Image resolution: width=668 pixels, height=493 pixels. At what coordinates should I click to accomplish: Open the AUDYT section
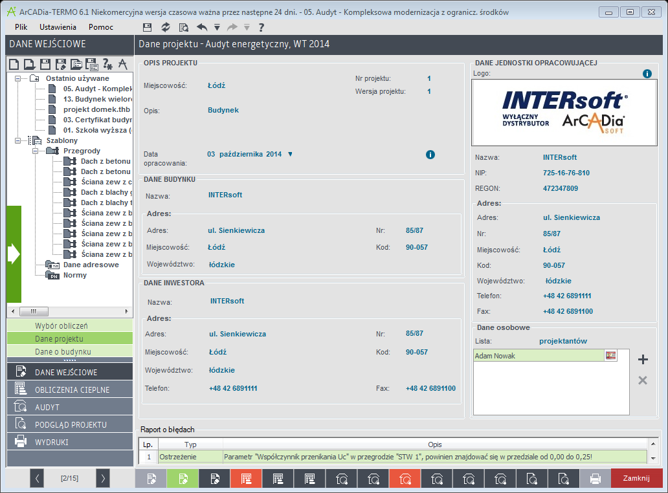point(70,407)
